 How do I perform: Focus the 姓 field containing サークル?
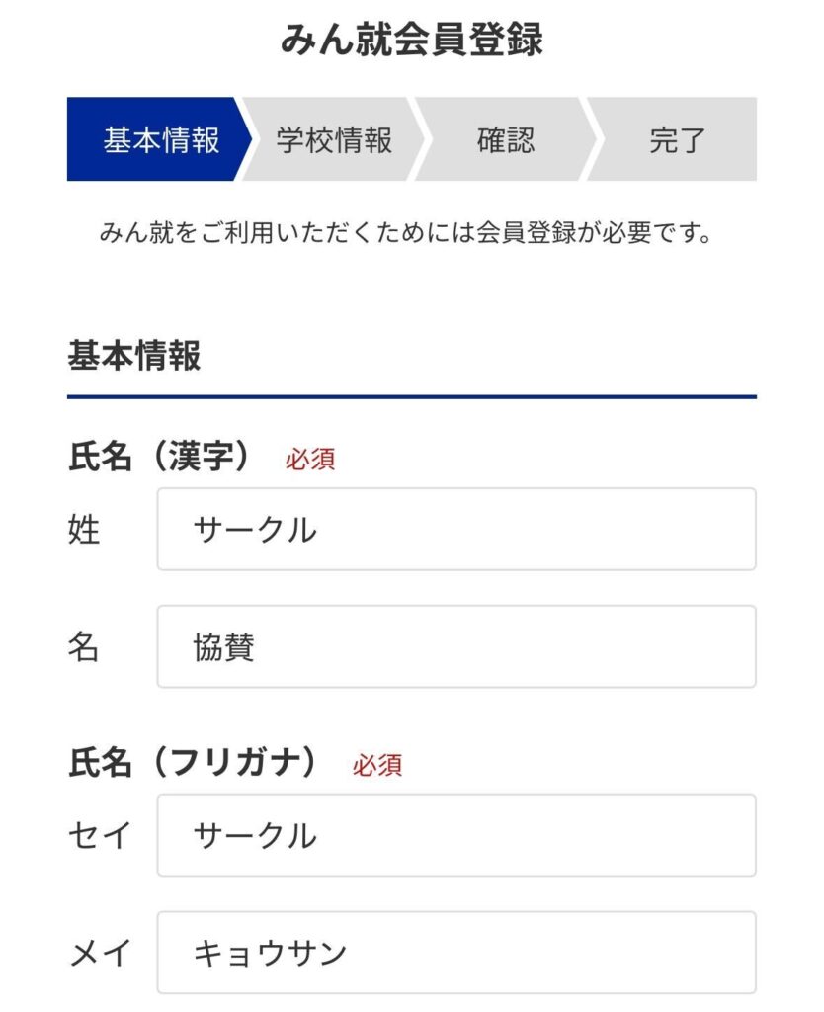[456, 530]
